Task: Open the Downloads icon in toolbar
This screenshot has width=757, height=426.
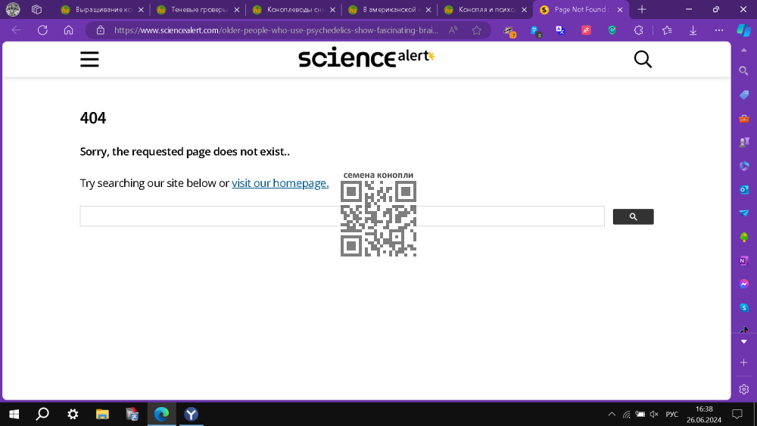Action: tap(693, 30)
